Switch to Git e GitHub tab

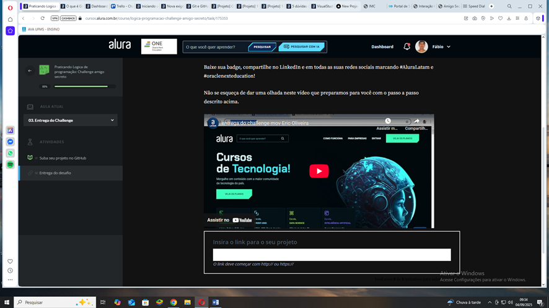(197, 6)
